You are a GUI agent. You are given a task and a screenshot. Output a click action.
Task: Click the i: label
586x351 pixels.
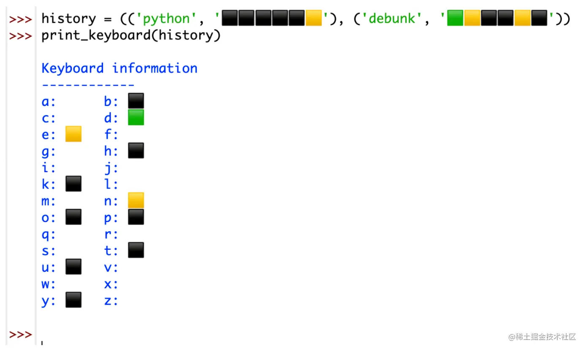(x=49, y=168)
